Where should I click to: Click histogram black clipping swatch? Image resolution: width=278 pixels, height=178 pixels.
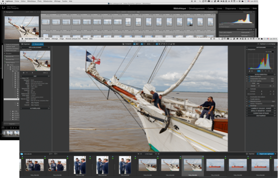coord(273,52)
